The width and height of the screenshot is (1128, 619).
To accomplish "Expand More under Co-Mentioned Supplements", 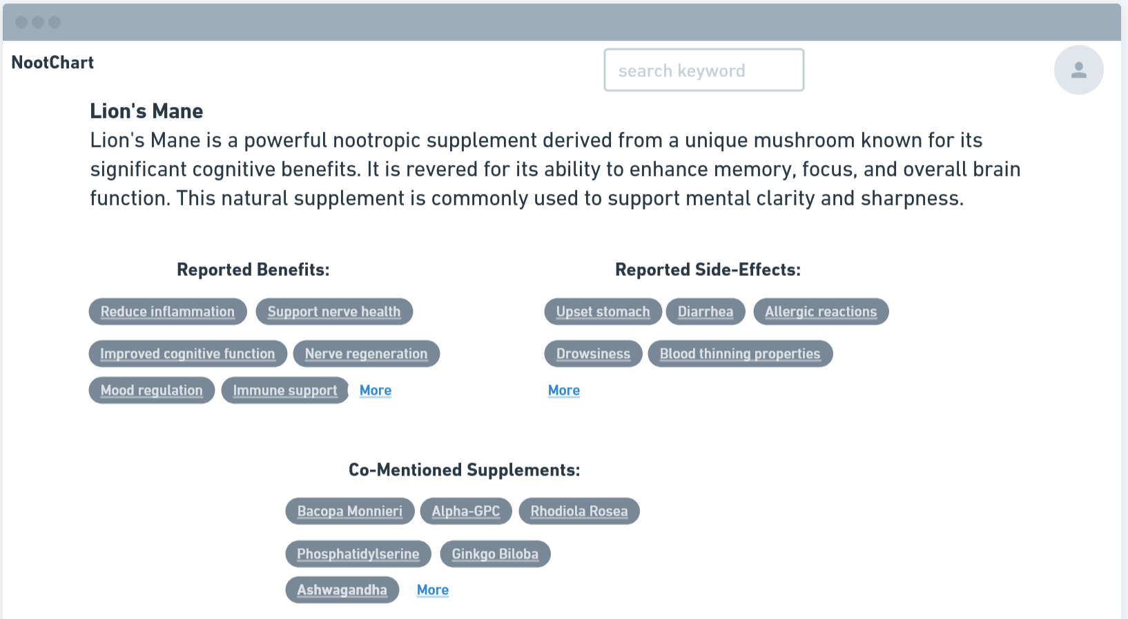I will tap(433, 589).
